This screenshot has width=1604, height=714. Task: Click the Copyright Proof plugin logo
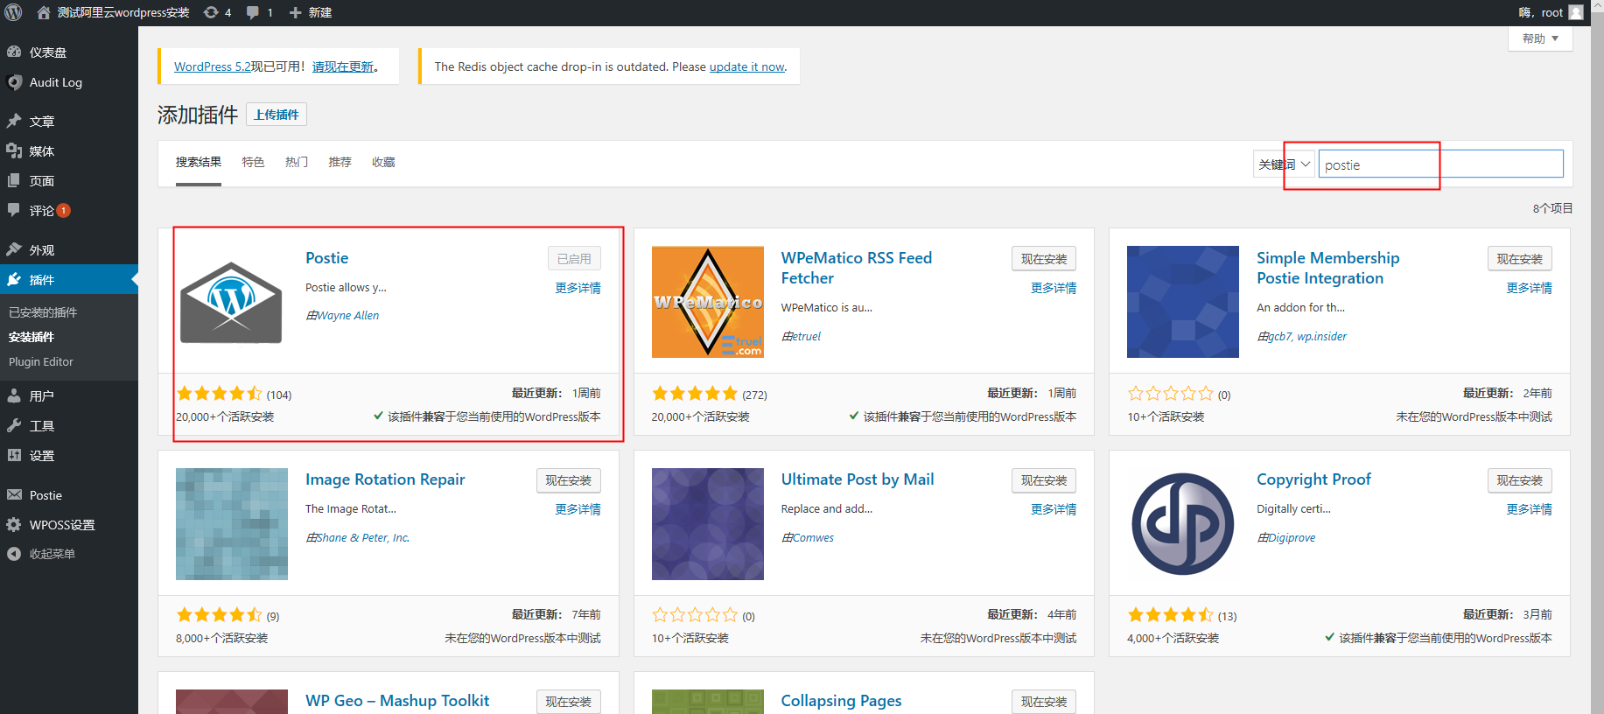tap(1182, 523)
